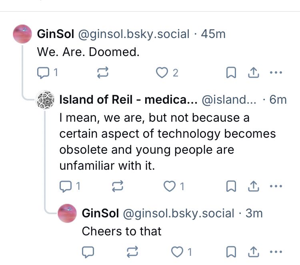
Task: Repost Island of Reil's reply
Action: coord(119,186)
